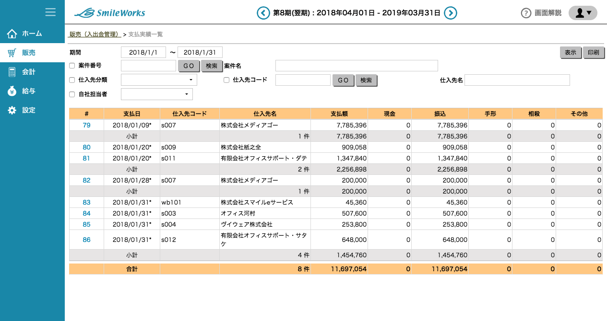Click the calculator 会計 icon
This screenshot has height=321, width=607.
[x=12, y=72]
